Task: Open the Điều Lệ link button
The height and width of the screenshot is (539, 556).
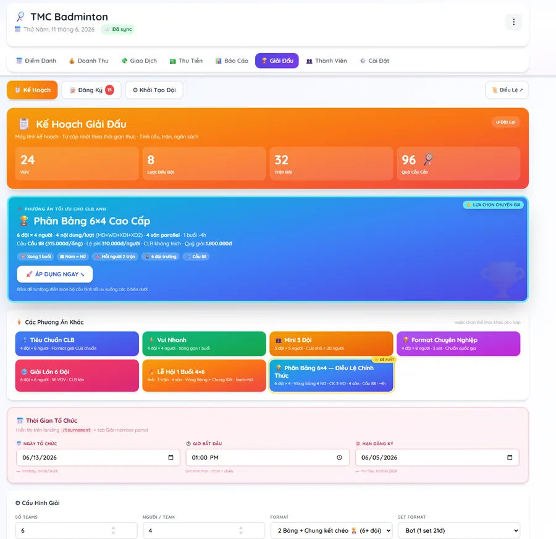Action: click(507, 90)
